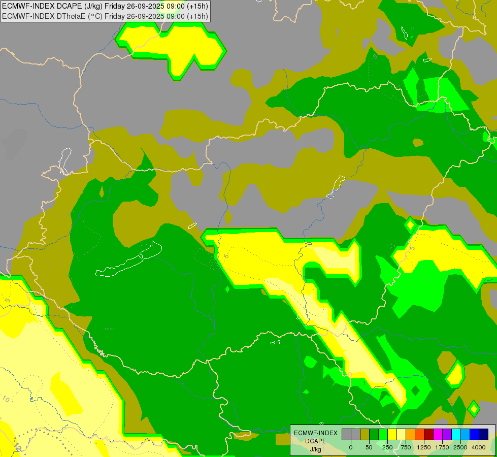Click the long white-outlined Lake Balaton shape
Screen dimensions: 497x457
click(x=128, y=259)
